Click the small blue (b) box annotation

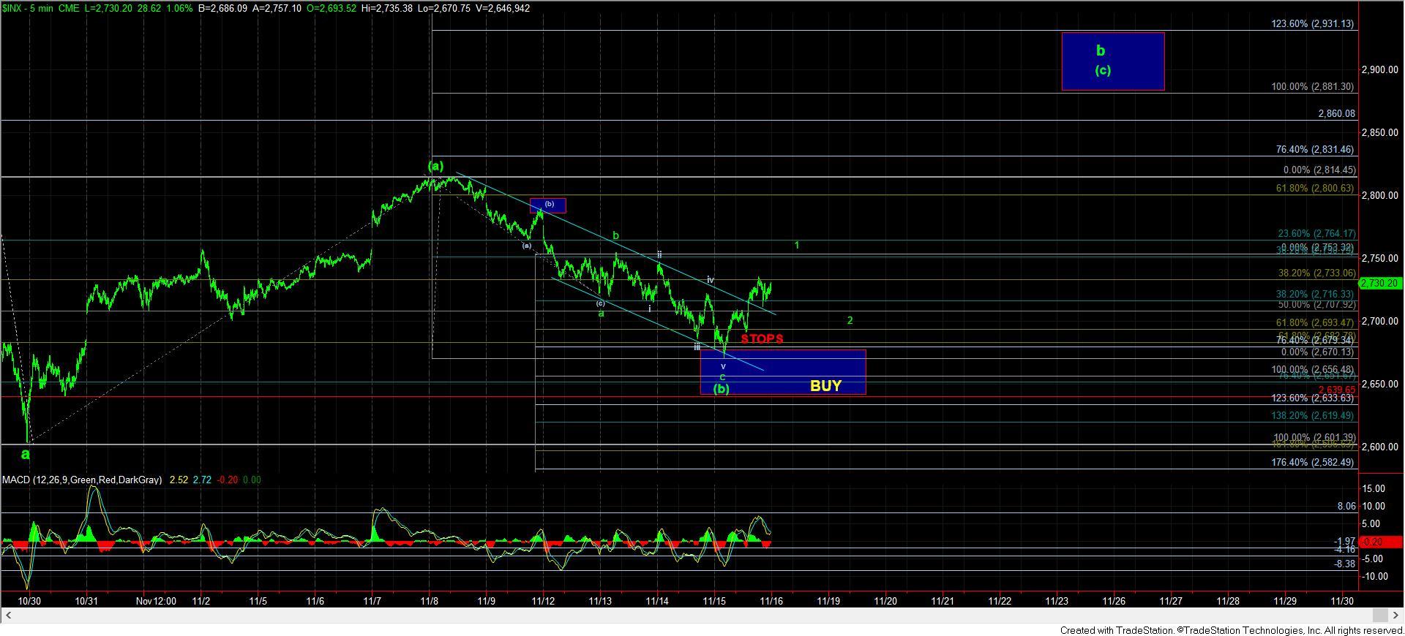tap(548, 205)
